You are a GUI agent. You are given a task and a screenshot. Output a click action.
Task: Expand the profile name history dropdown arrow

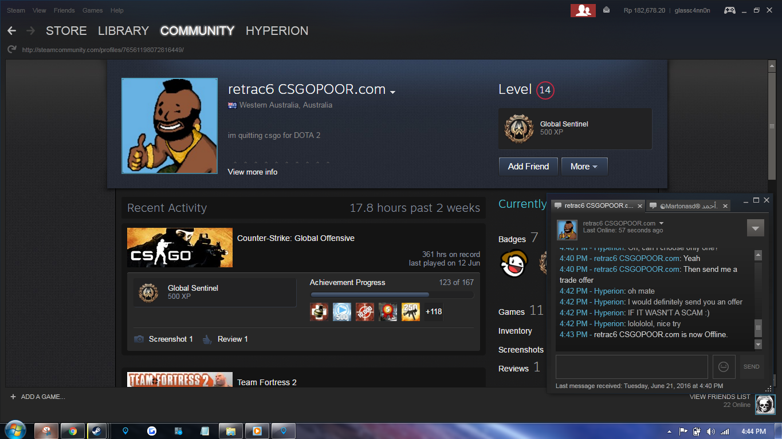click(x=392, y=92)
